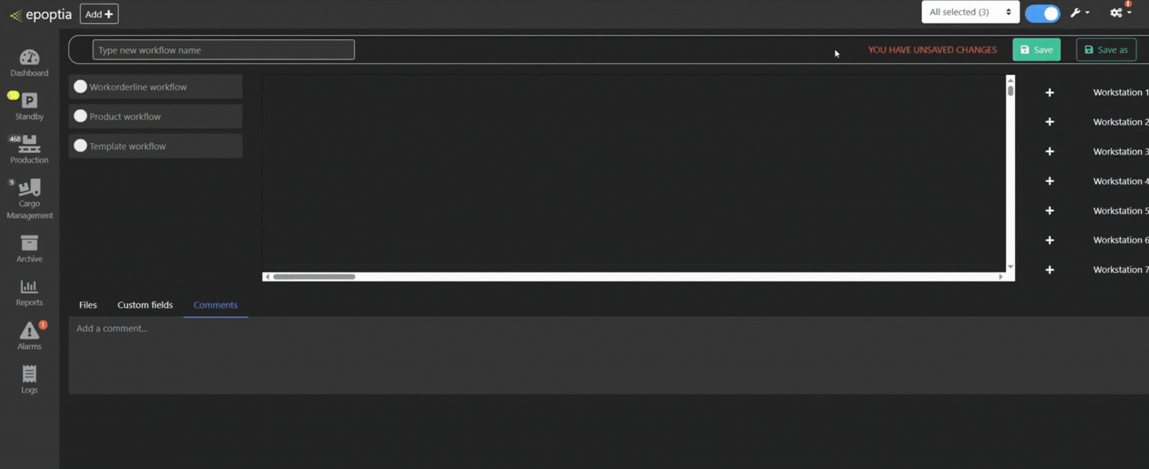1149x469 pixels.
Task: Click the horizontal scrollbar thumb in canvas
Action: [x=314, y=276]
